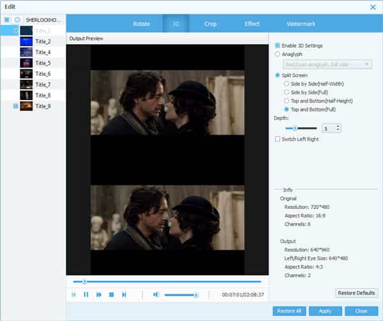The width and height of the screenshot is (383, 321).
Task: Select the Split Screen radio option
Action: tap(278, 75)
